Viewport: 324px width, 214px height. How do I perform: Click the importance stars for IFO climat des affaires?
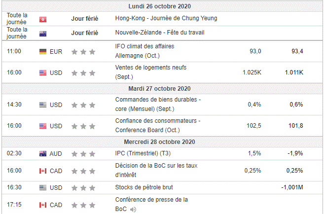click(x=83, y=51)
